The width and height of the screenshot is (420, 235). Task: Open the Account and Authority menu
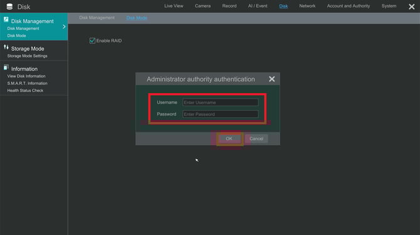tap(349, 6)
